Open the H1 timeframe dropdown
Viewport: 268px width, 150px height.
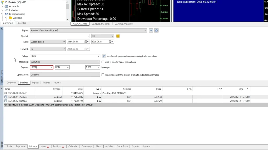(x=112, y=36)
